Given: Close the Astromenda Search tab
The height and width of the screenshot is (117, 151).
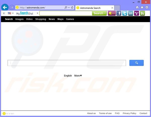Looking at the screenshot, I should coord(112,8).
